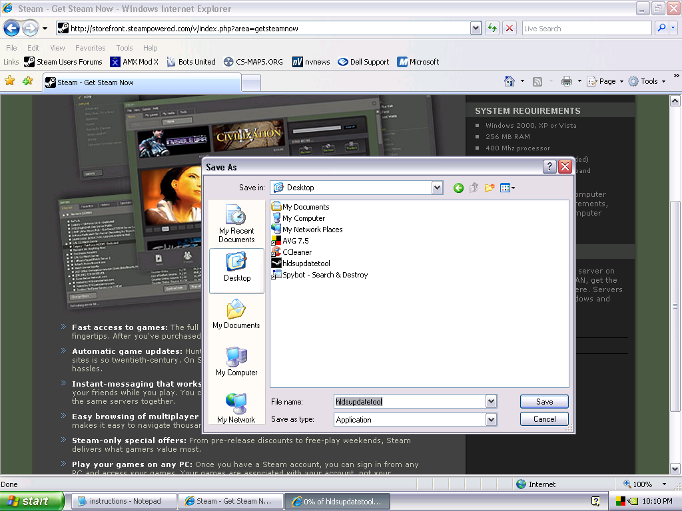Stop loading with the red X toolbar icon
The width and height of the screenshot is (682, 511).
(510, 29)
